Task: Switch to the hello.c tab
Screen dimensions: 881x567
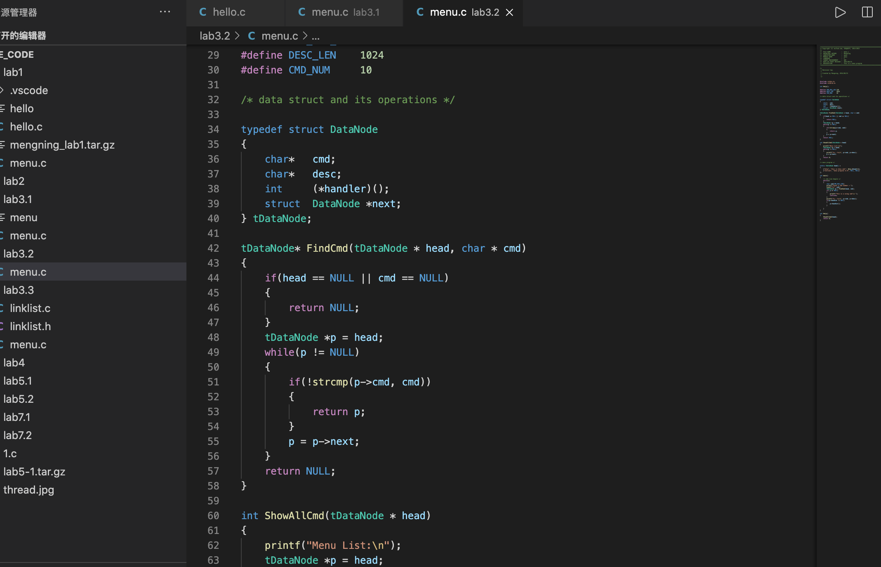Action: 229,12
